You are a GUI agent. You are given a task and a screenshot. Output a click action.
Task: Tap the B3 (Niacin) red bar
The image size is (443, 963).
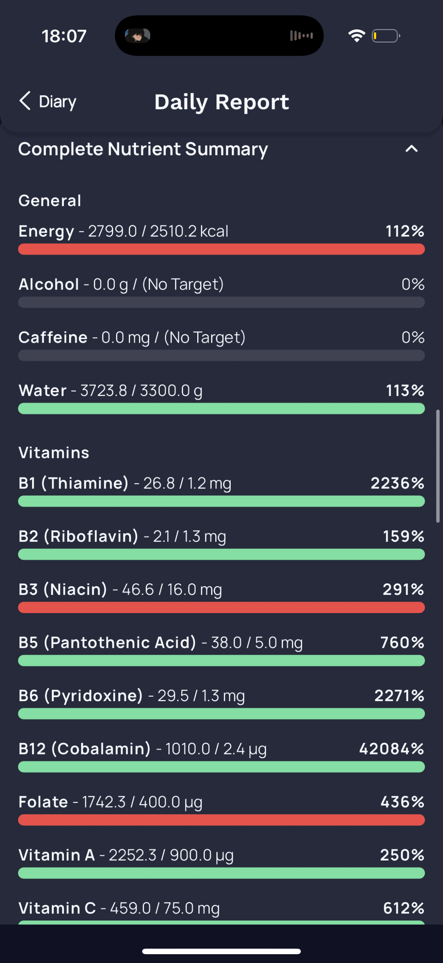(221, 607)
